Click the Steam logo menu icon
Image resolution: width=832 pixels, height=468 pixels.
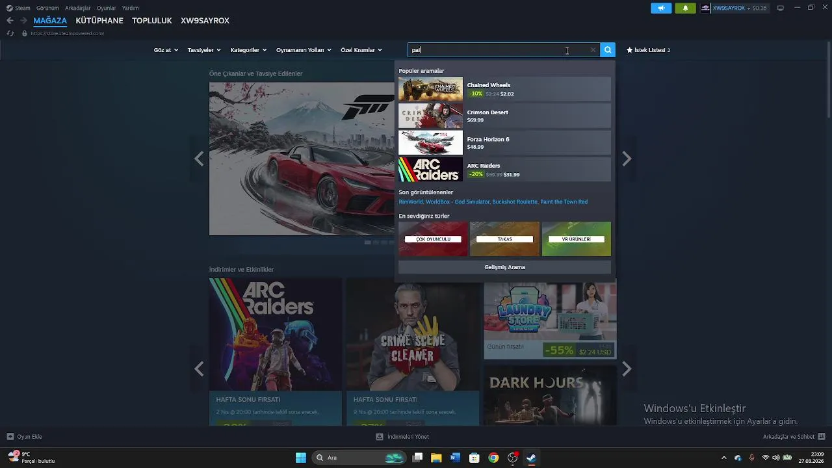(9, 8)
